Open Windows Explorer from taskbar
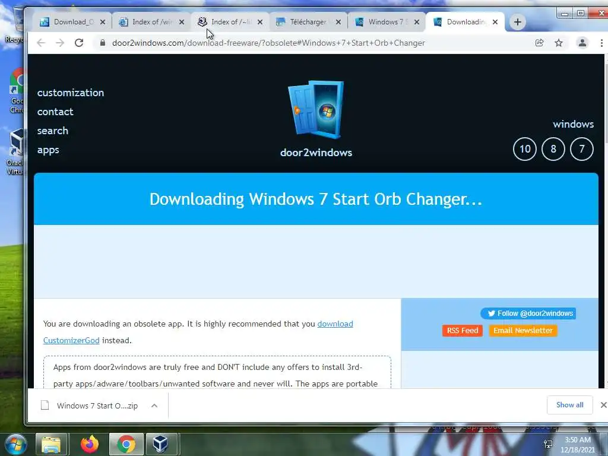This screenshot has height=456, width=608. [51, 444]
